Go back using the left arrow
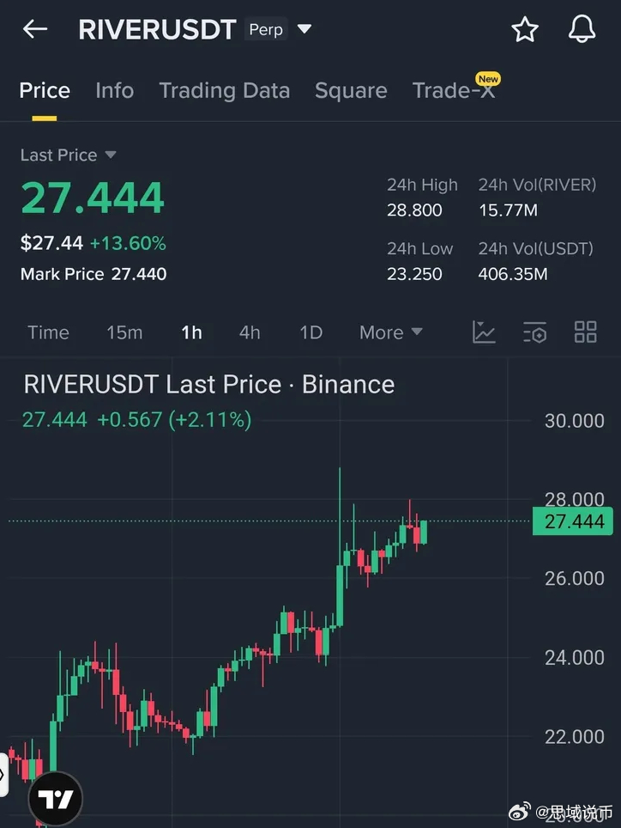621x828 pixels. tap(35, 29)
